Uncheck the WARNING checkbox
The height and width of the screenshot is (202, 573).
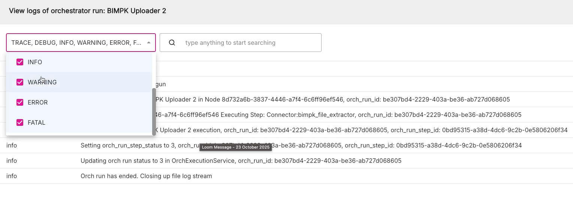(x=20, y=82)
